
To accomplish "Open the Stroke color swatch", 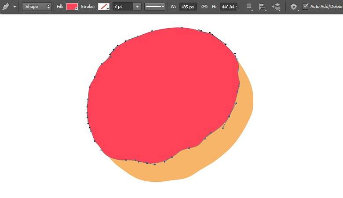I will tap(104, 7).
